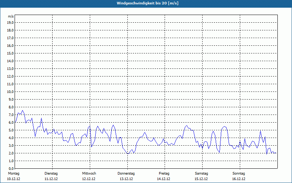Viewport: 292px width, 183px height.
Task: Click the date 13.12.12
Action: pyautogui.click(x=126, y=179)
